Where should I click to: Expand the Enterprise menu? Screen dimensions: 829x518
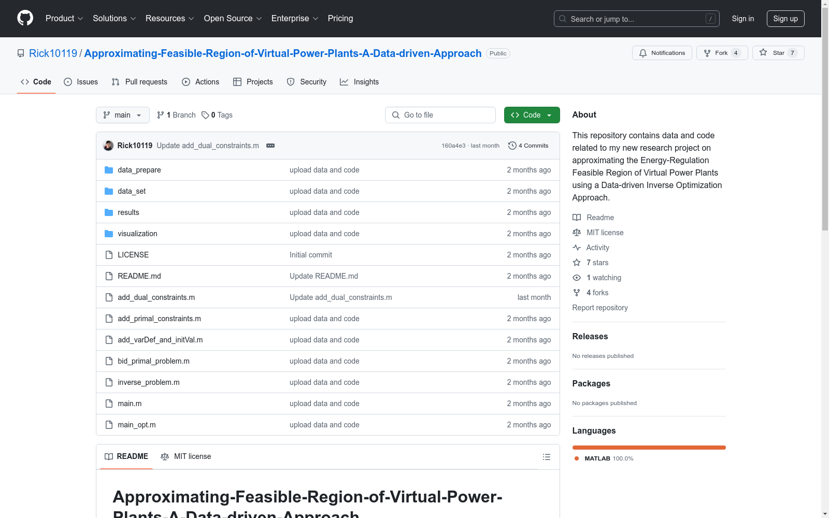pos(295,19)
